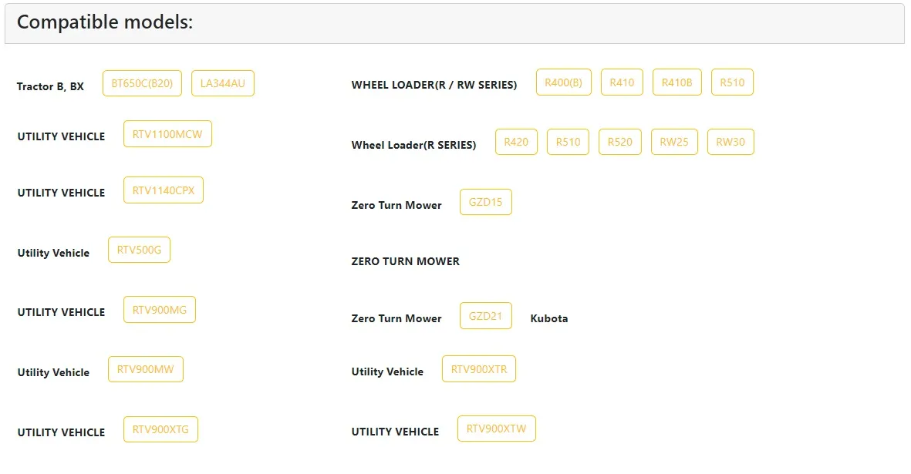Select R510 in the Wheel Loader(R SERIES) row

pyautogui.click(x=568, y=142)
